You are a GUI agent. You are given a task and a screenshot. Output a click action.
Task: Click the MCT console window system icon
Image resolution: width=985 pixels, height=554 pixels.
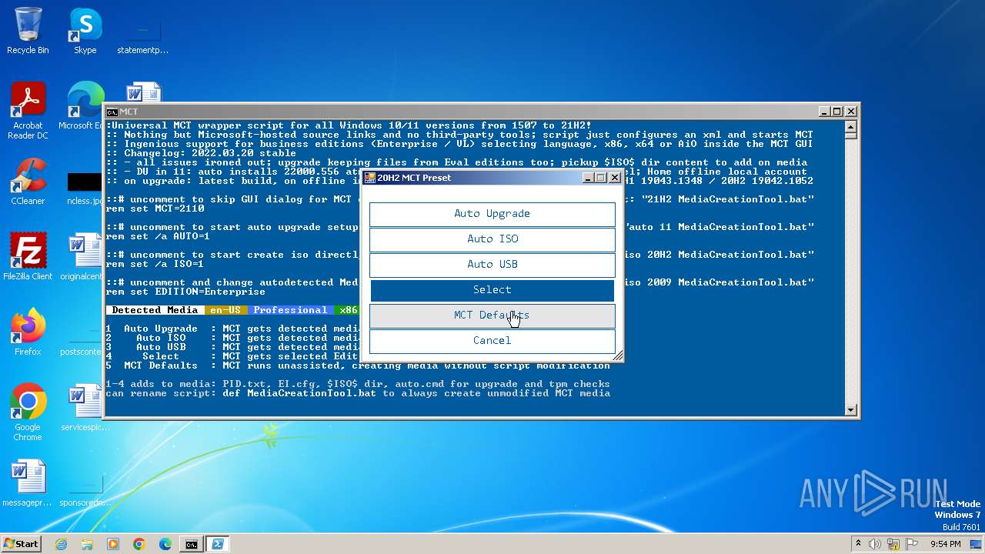(112, 112)
